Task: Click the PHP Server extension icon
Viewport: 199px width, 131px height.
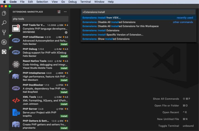Action: click(16, 112)
